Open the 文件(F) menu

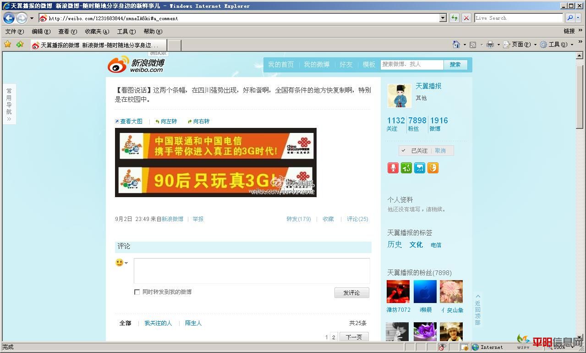(x=14, y=32)
